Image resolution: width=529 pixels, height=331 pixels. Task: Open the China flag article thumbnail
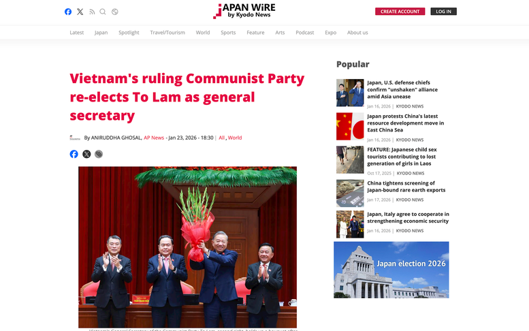click(x=350, y=126)
